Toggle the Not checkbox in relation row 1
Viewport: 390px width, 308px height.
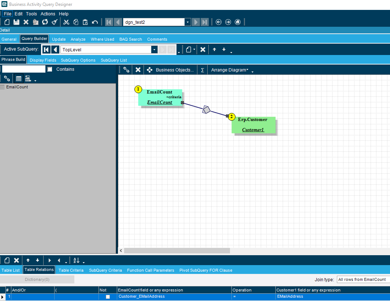coord(108,297)
